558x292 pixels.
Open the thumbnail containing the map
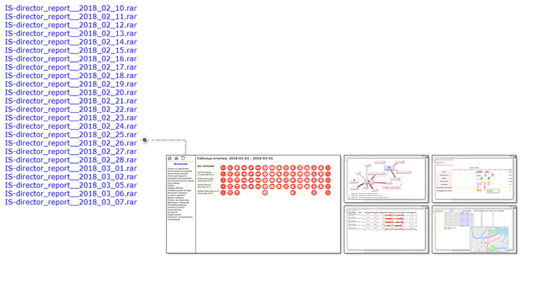pos(474,229)
